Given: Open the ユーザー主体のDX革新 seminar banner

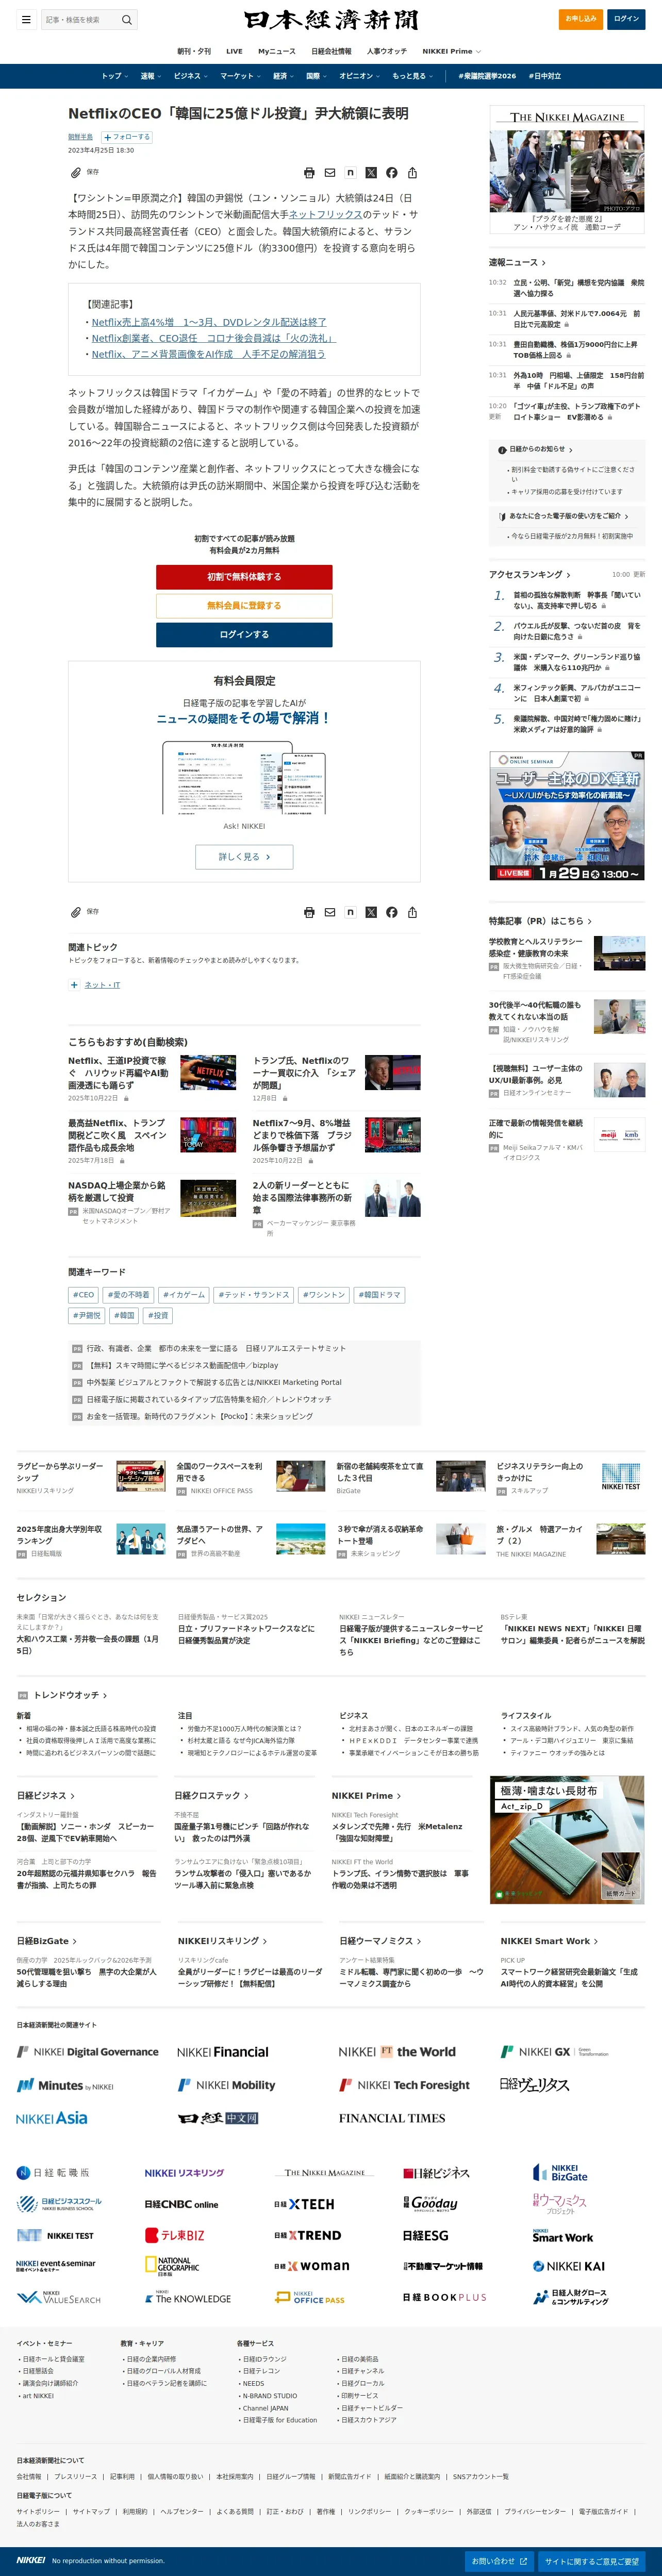Looking at the screenshot, I should (x=567, y=816).
